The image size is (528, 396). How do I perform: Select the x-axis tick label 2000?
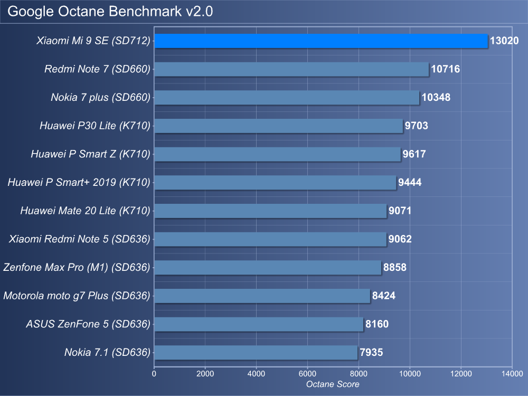(x=205, y=373)
